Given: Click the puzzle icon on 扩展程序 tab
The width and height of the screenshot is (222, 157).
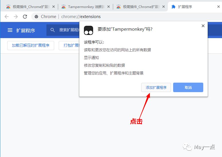Looking at the screenshot, I should tap(173, 7).
